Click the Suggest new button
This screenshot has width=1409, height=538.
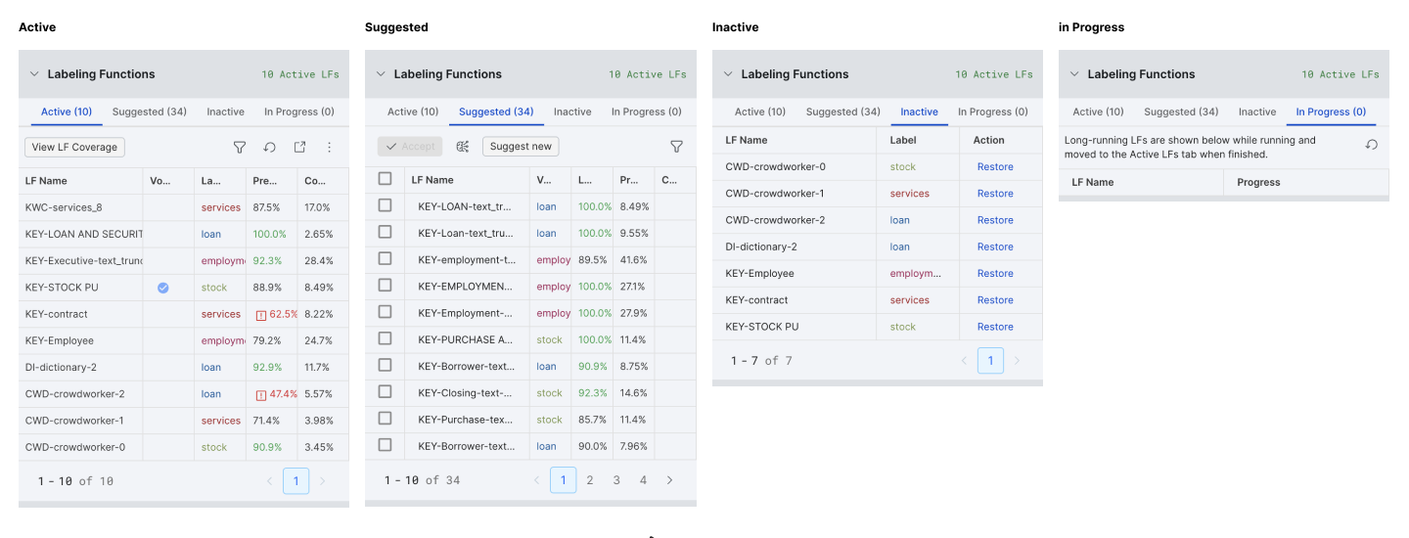pos(521,147)
